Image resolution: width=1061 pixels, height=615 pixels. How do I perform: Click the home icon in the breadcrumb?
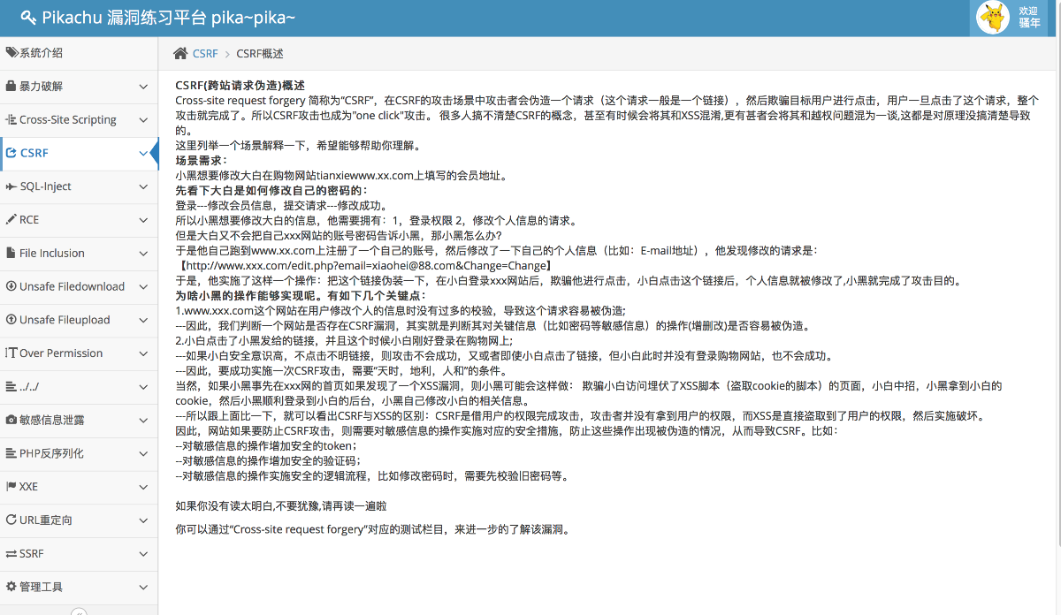click(x=180, y=54)
